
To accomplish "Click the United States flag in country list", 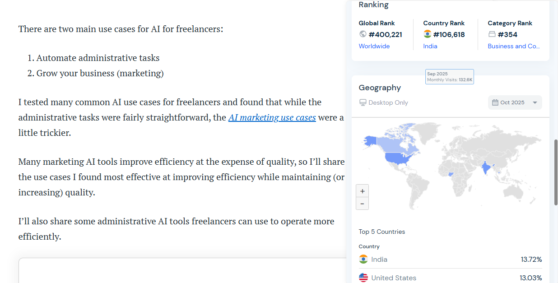I will point(363,278).
